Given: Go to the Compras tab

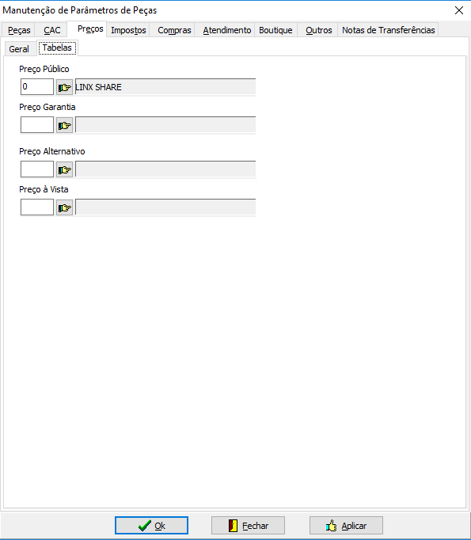Looking at the screenshot, I should point(174,30).
